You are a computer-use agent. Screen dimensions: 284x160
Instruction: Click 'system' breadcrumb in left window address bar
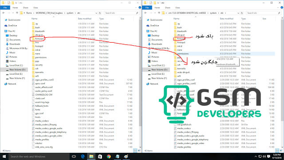70,13
